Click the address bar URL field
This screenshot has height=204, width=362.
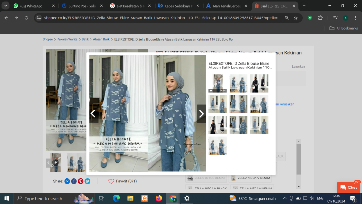tap(162, 18)
